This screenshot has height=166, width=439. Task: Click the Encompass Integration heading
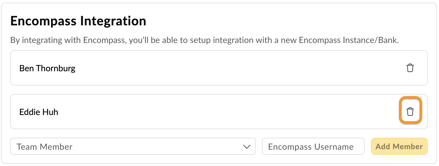pos(78,21)
